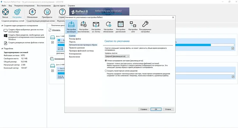Close the Reflect default settings dialog
This screenshot has height=128, width=238.
[x=173, y=17]
